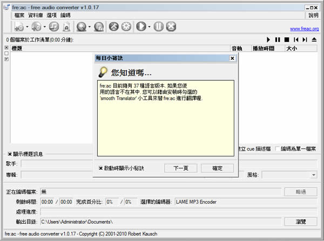Open general settings wrench icon
The width and height of the screenshot is (324, 241).
click(x=113, y=26)
